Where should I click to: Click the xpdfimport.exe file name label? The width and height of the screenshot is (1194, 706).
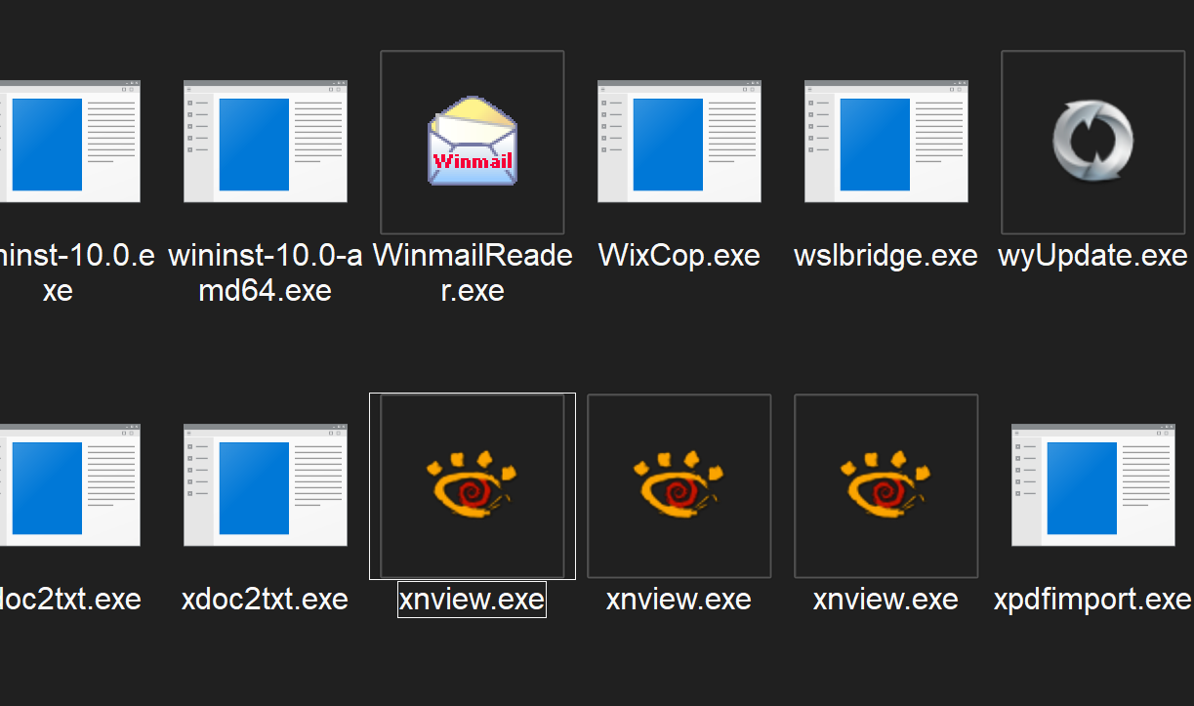(x=1092, y=599)
